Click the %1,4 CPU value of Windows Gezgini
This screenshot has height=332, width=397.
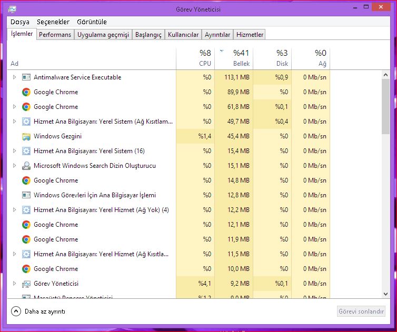pyautogui.click(x=205, y=136)
